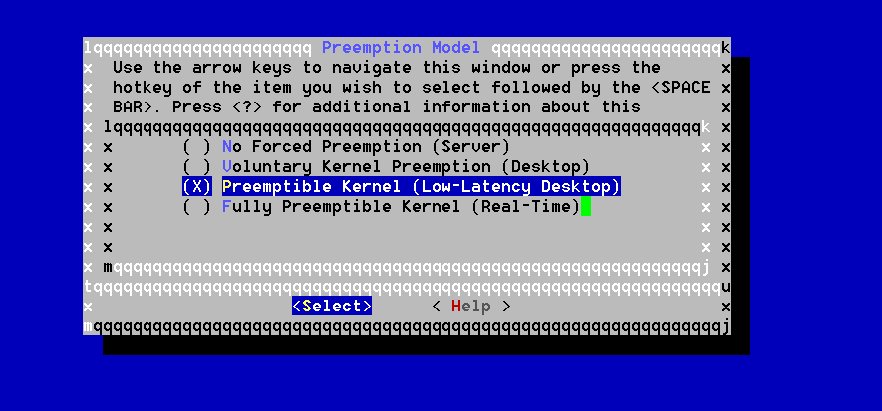
Task: Click the green cursor block after Real-Time
Action: (586, 207)
